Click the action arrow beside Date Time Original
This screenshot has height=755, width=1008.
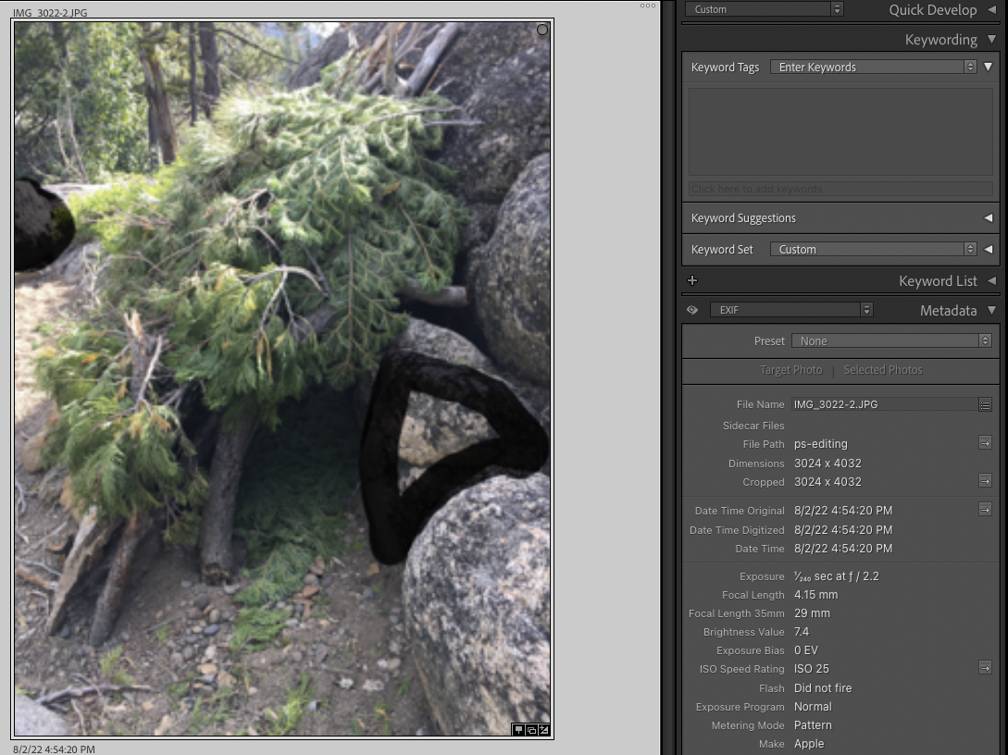[x=985, y=510]
